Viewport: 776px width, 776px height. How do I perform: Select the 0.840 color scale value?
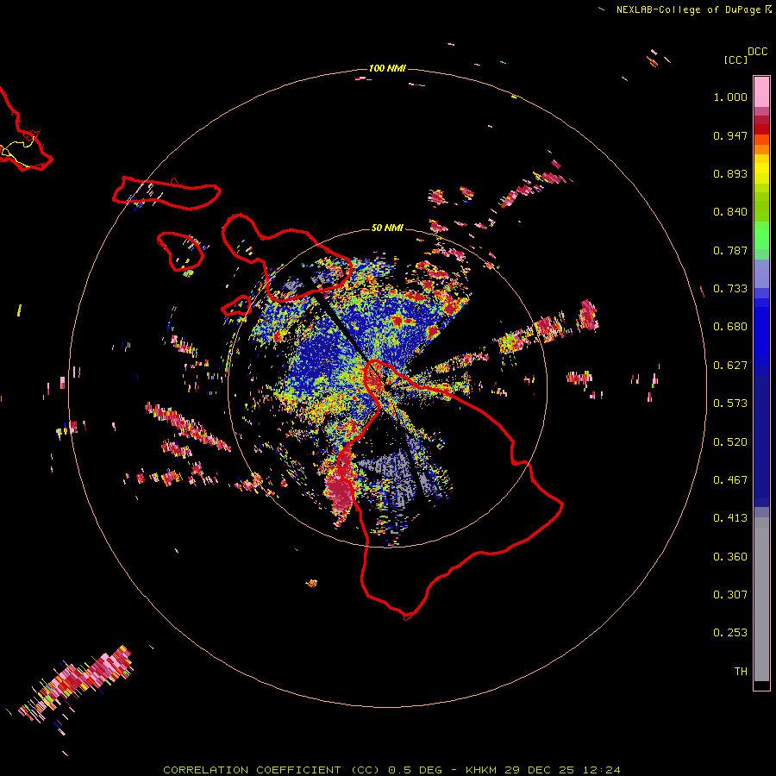pyautogui.click(x=730, y=212)
